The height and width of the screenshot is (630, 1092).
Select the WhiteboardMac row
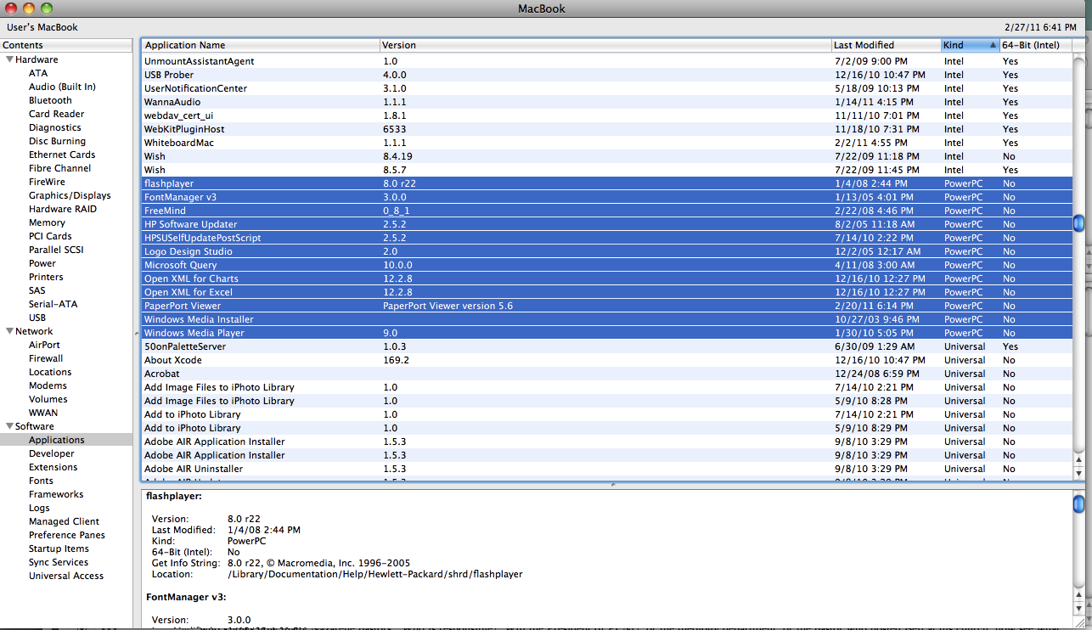click(606, 143)
